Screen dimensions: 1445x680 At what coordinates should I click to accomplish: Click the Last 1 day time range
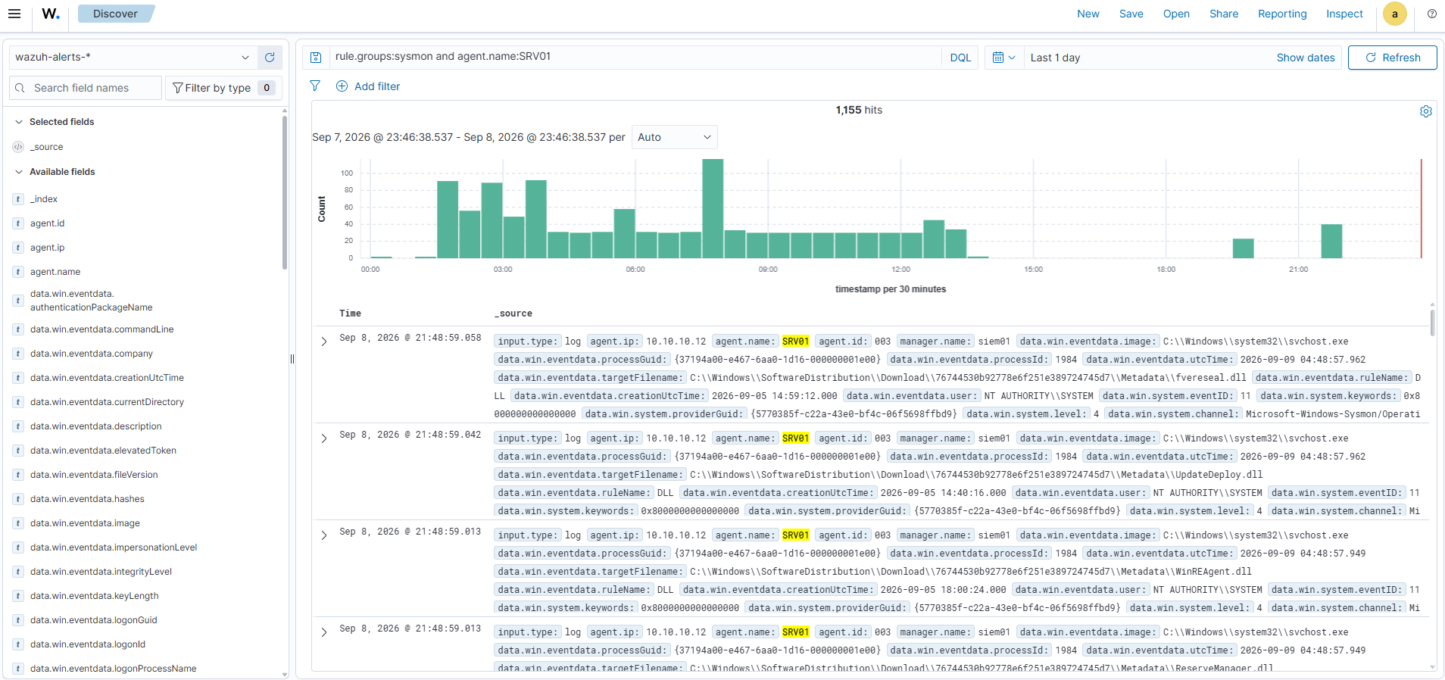click(1055, 58)
